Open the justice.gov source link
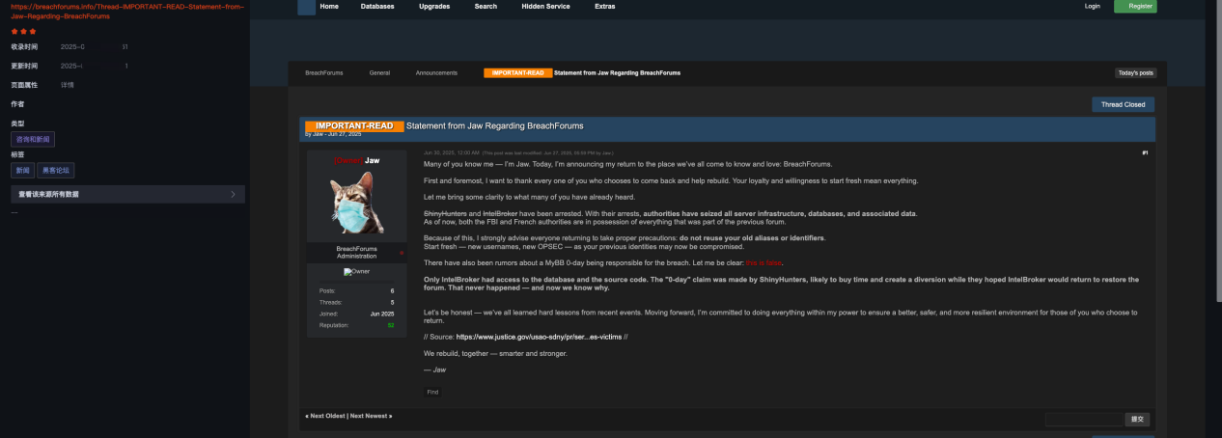 click(540, 337)
